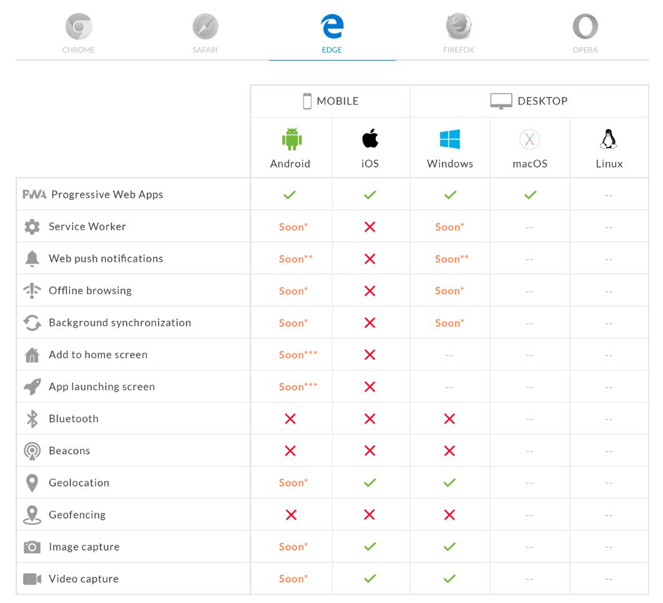Click the App launching screen label

102,387
